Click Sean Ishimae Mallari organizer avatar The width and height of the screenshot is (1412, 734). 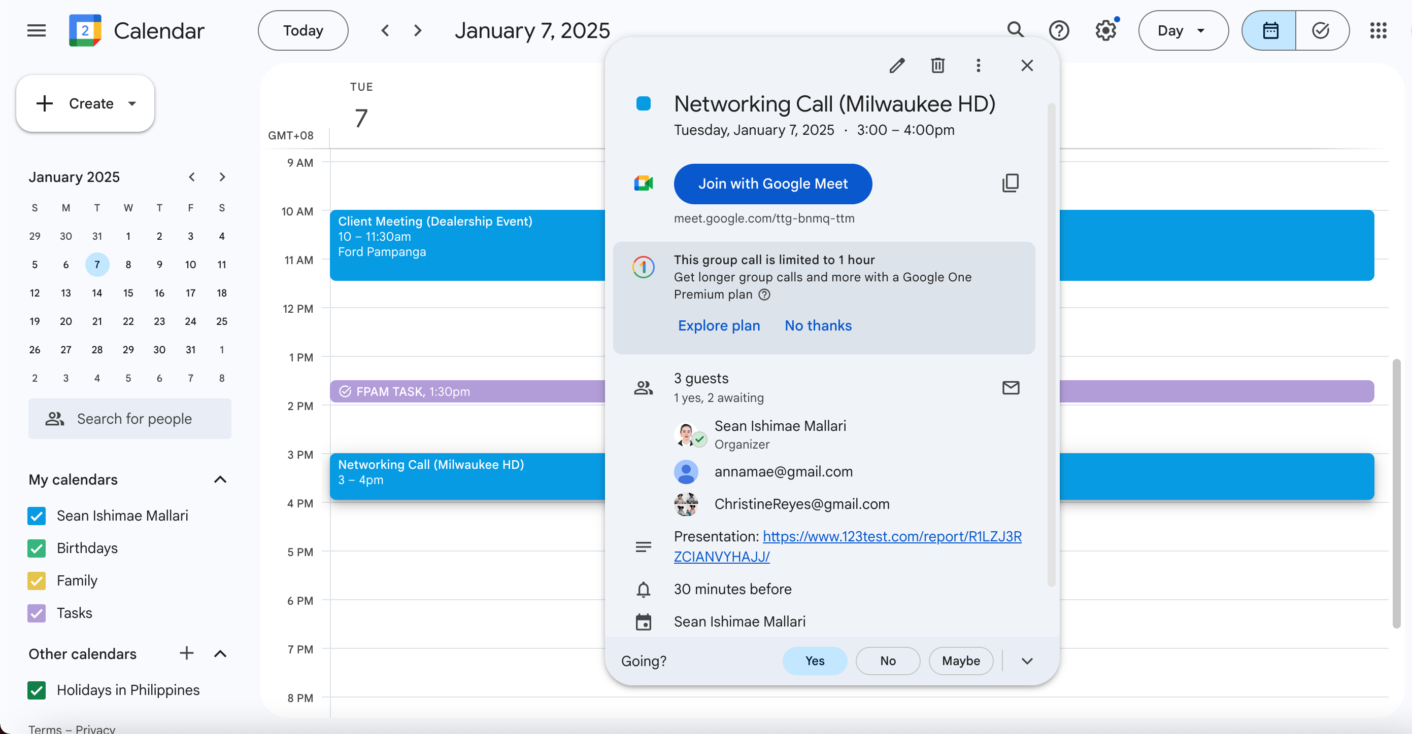point(686,434)
